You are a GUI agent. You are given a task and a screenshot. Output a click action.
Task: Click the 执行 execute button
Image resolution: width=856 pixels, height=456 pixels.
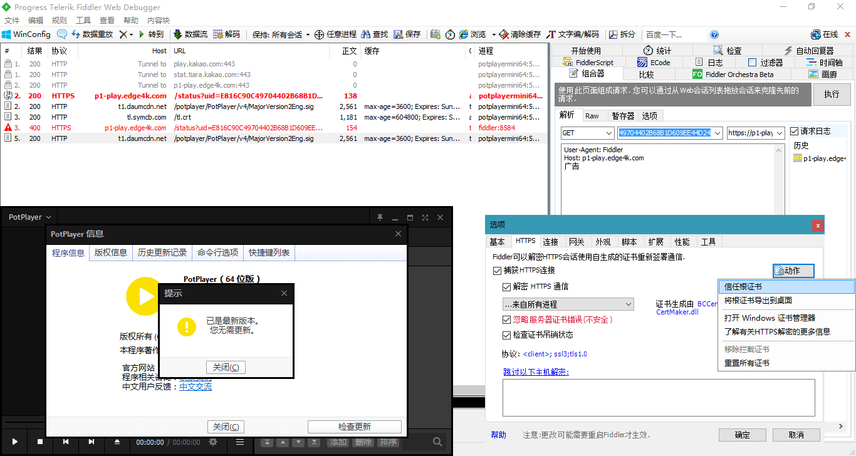pos(832,95)
